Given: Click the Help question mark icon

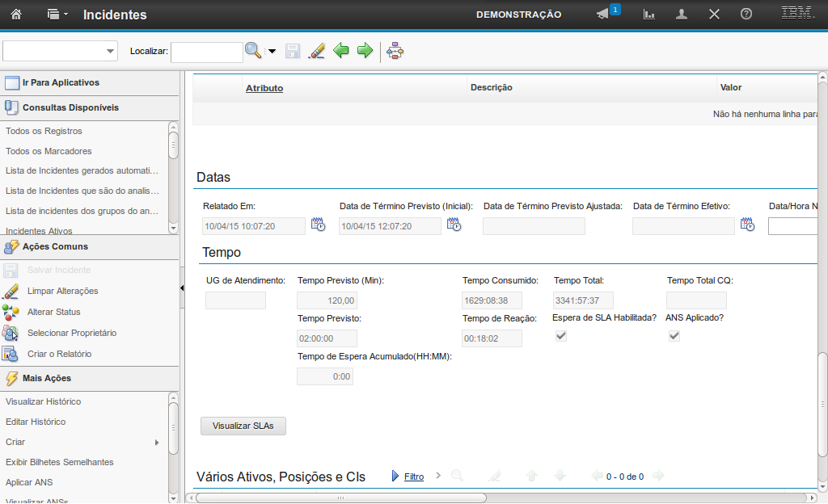Looking at the screenshot, I should (746, 15).
